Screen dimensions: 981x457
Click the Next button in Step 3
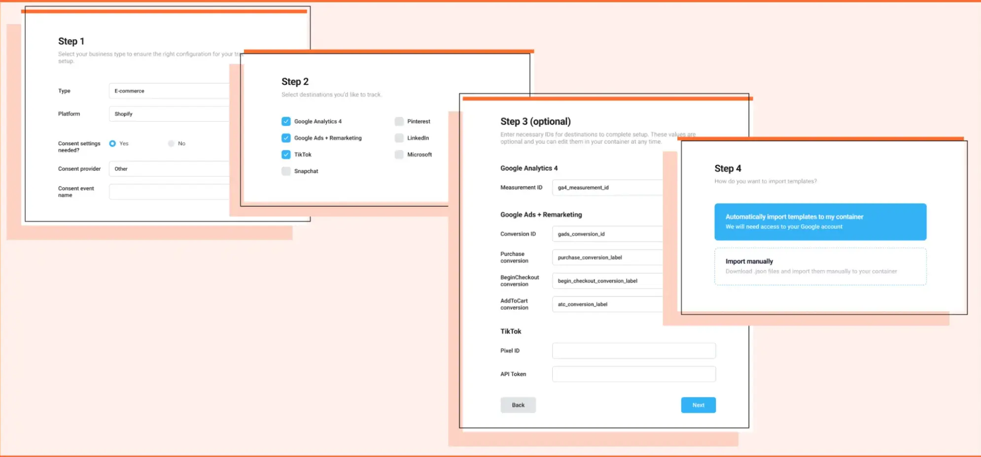pos(699,405)
